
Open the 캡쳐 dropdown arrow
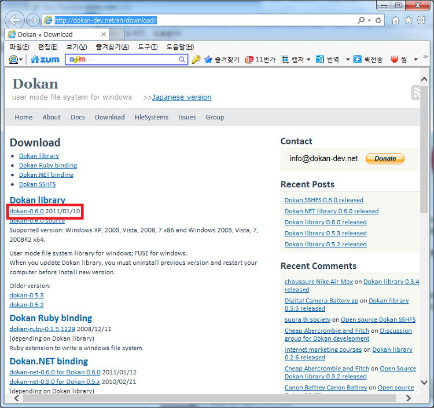click(308, 60)
